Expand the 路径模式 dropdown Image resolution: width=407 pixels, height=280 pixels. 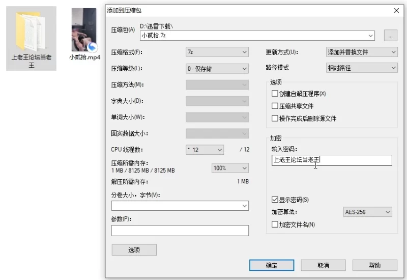362,68
